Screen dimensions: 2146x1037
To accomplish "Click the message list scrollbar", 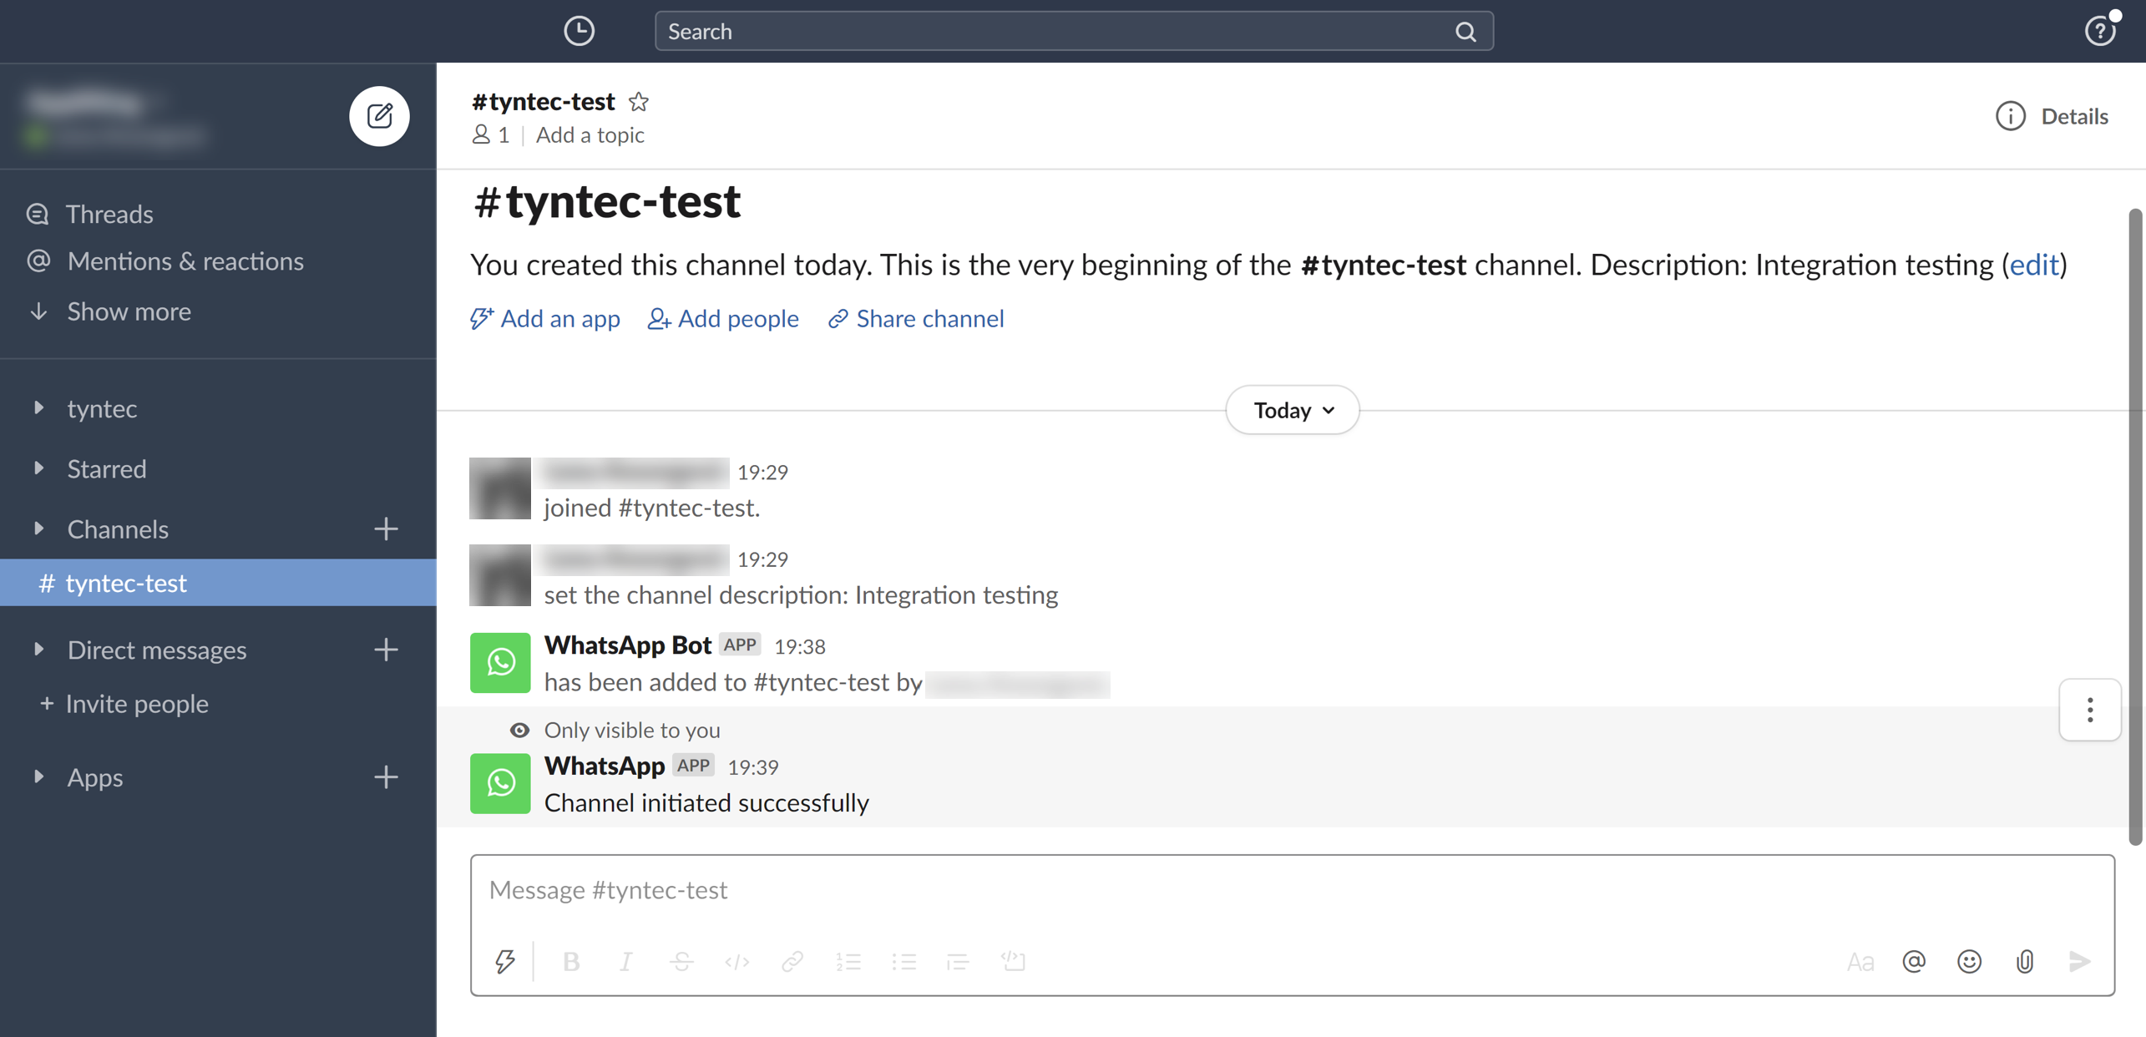I will pyautogui.click(x=2136, y=526).
